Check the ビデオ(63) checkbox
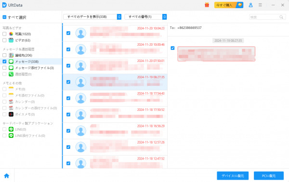Image resolution: width=289 pixels, height=182 pixels. pyautogui.click(x=4, y=40)
